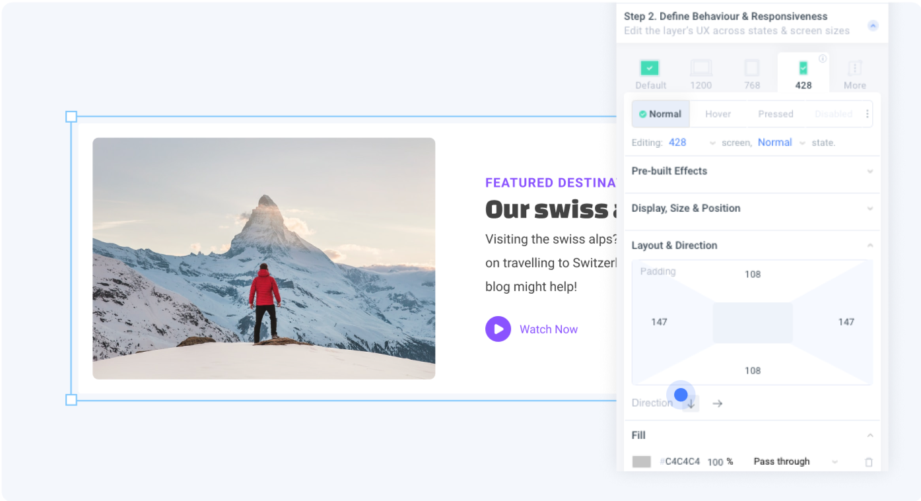
Task: Switch to the Pressed state tab
Action: pos(775,114)
